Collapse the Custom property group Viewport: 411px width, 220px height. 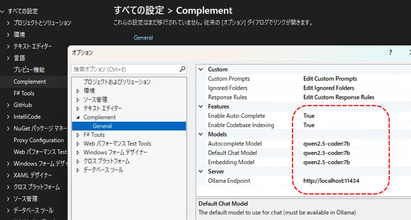(x=201, y=69)
